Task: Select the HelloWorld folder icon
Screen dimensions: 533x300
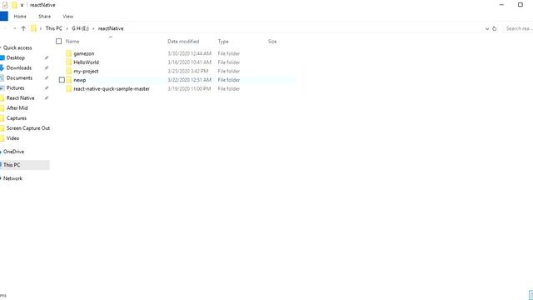Action: click(69, 62)
